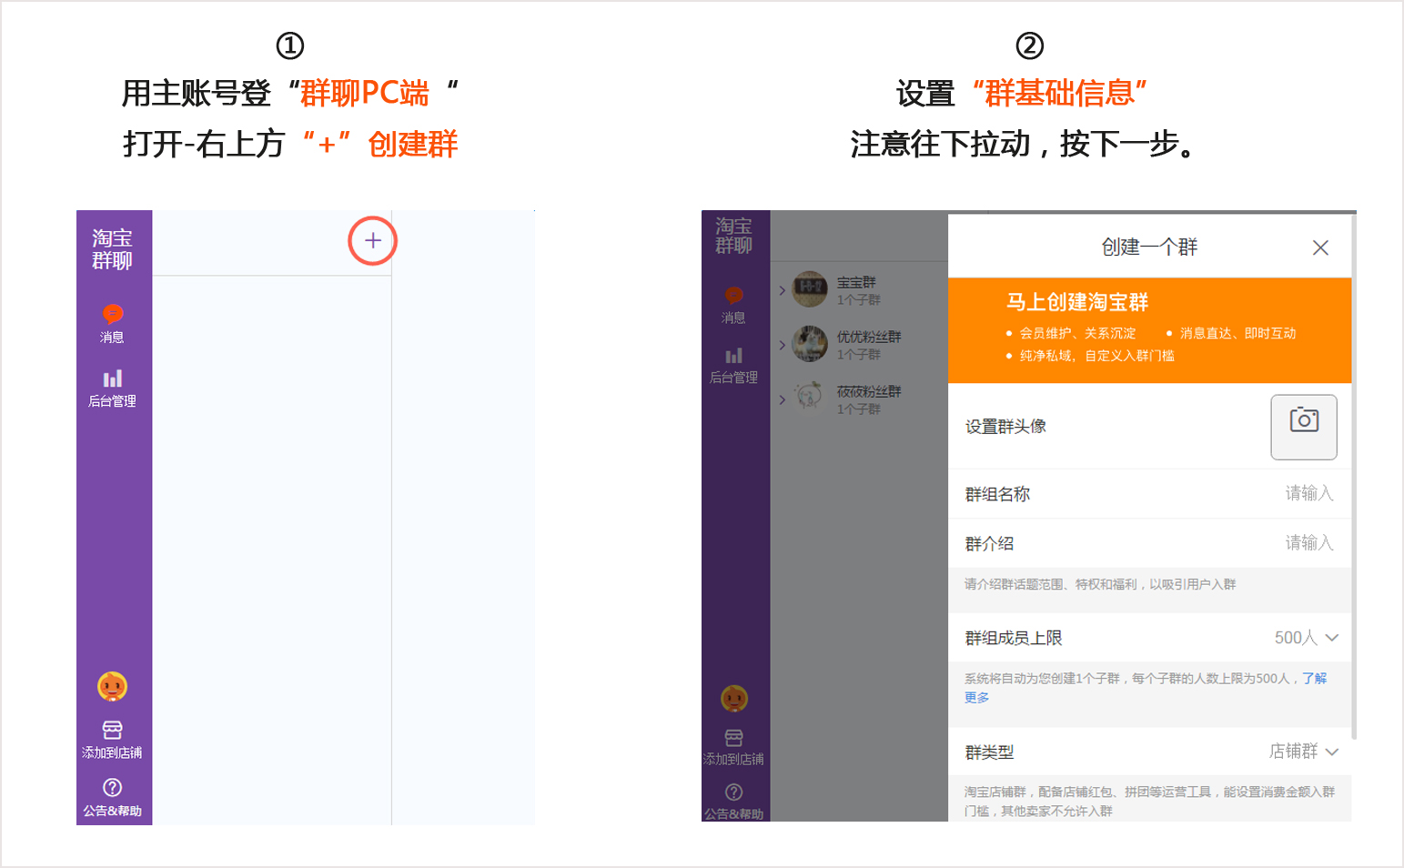The height and width of the screenshot is (868, 1404).
Task: Click 添加到店铺 in the left screenshot's sidebar
Action: click(112, 740)
